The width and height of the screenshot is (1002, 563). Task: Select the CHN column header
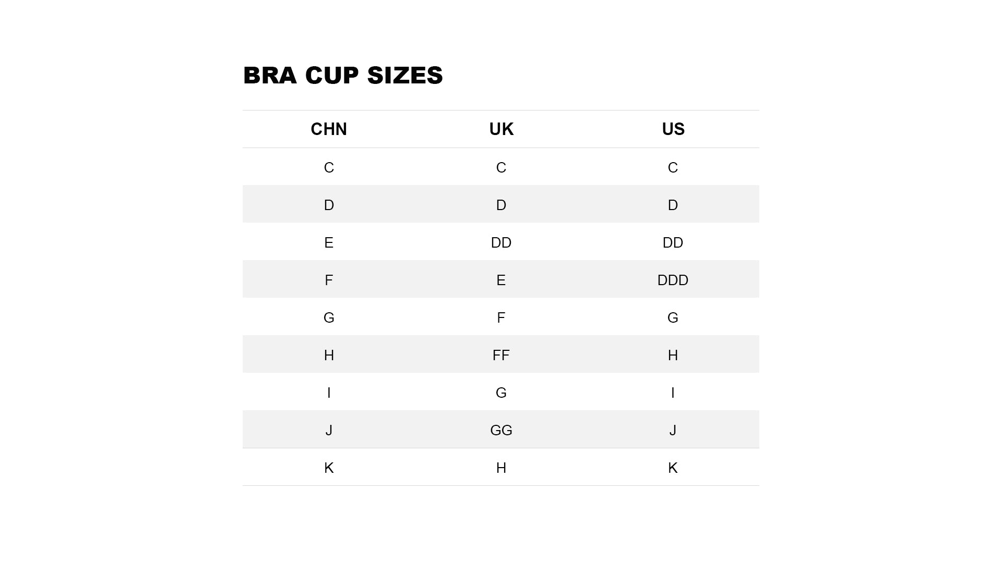[329, 129]
